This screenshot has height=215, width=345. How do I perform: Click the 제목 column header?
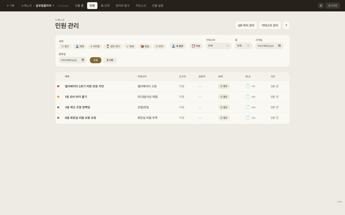coord(67,77)
